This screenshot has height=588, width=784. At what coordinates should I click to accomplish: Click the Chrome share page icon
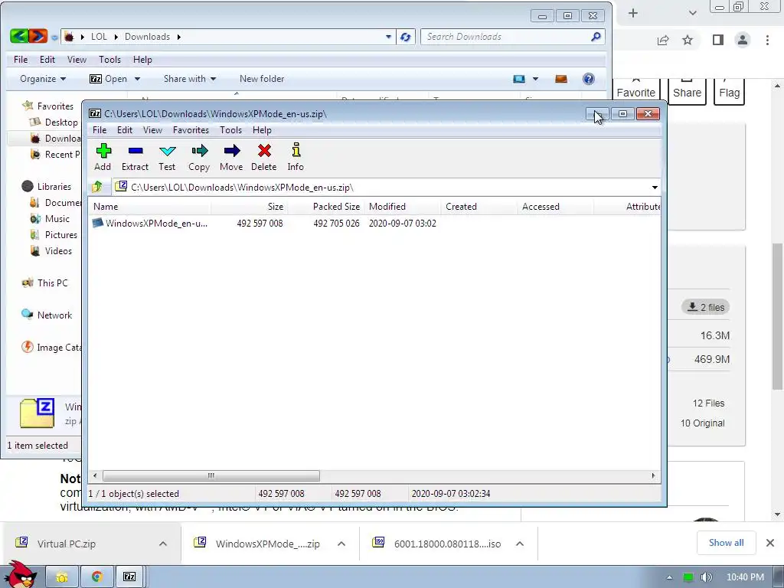663,40
